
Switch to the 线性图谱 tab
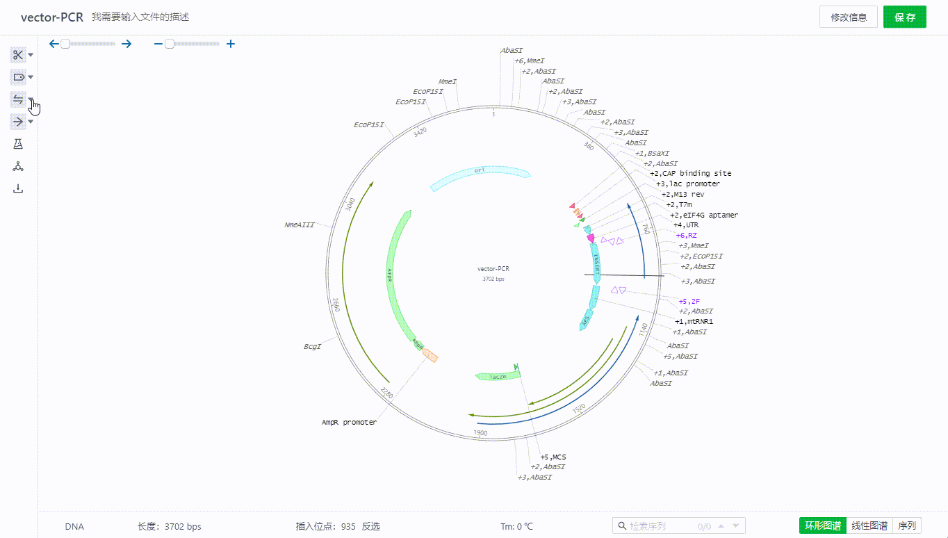tap(869, 526)
